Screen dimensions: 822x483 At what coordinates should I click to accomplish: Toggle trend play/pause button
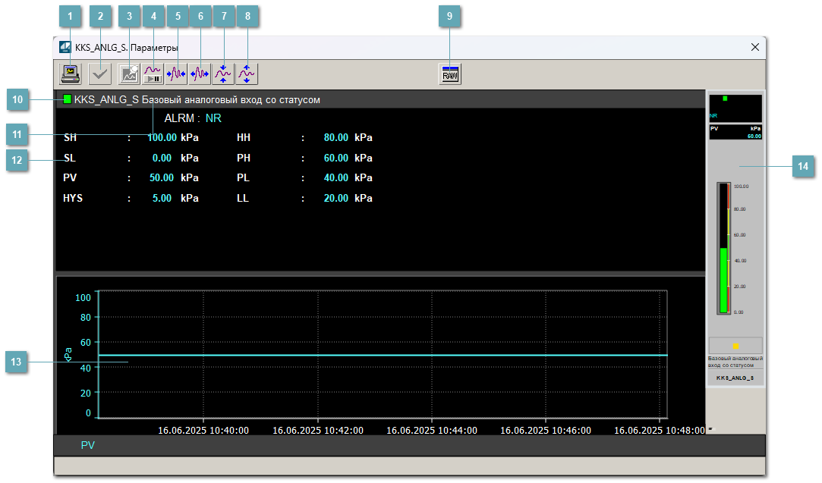[153, 74]
